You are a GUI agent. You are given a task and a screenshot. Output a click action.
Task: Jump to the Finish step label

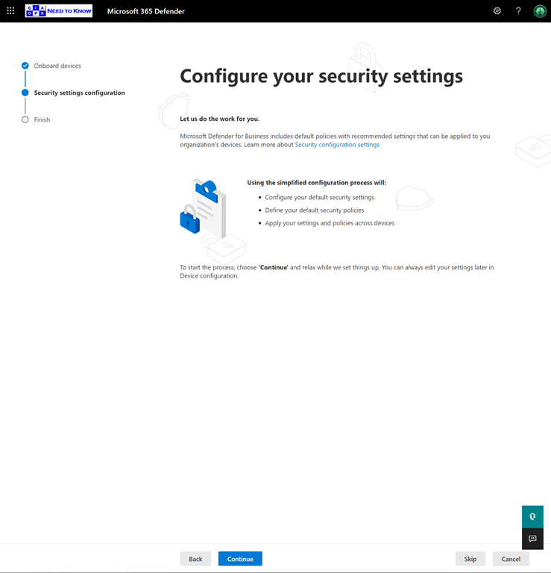(42, 119)
